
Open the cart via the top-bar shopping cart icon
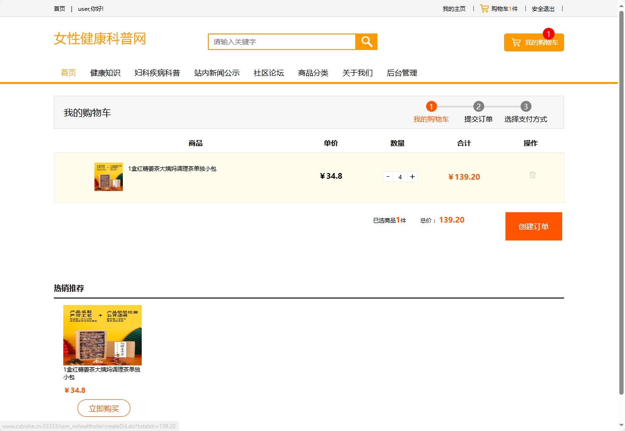coord(484,8)
